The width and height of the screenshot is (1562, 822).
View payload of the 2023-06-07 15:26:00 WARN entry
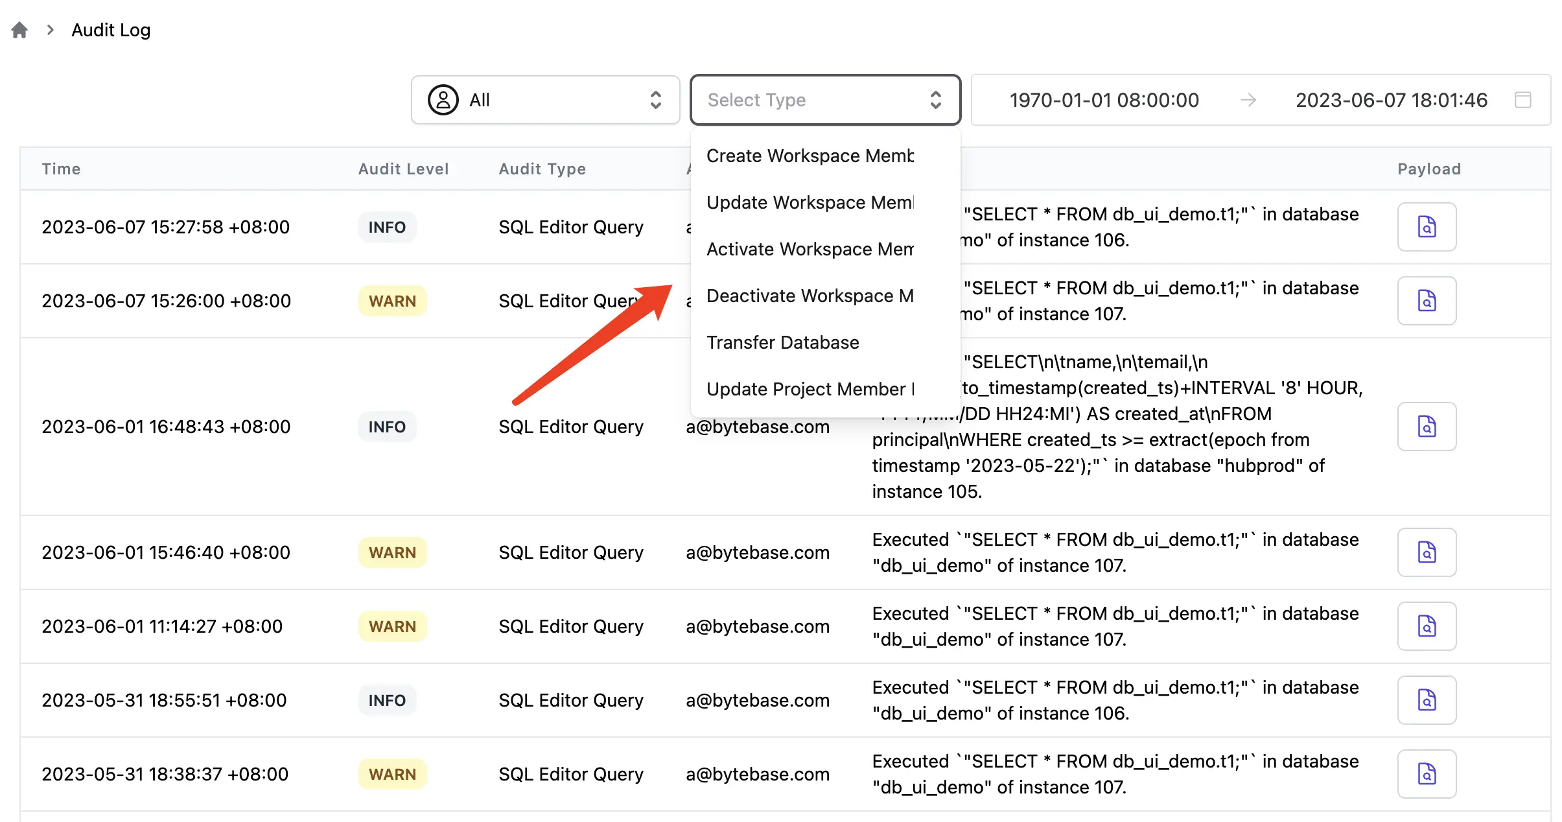click(x=1427, y=301)
